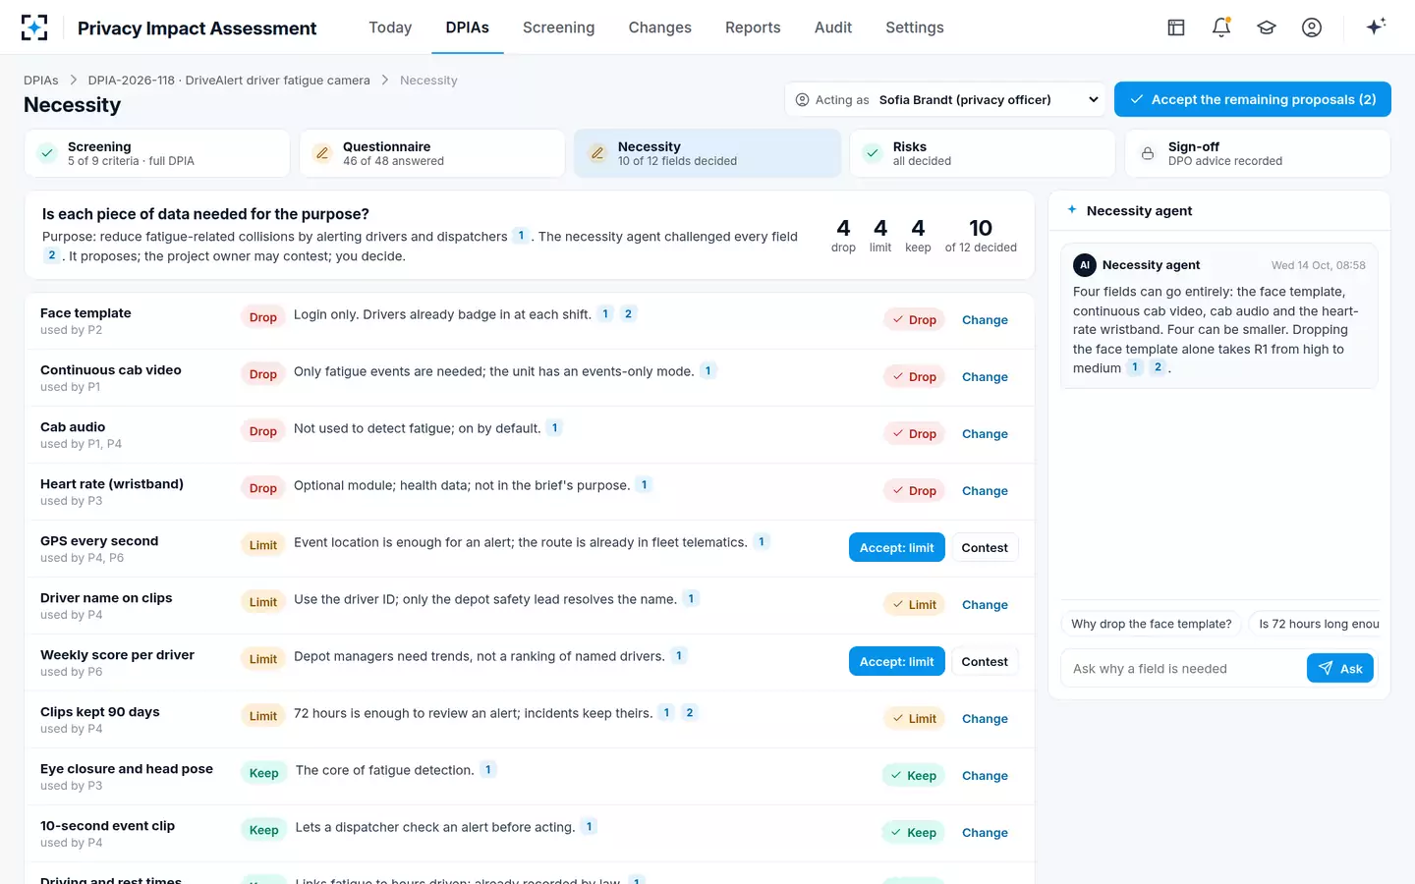Open the Changes tab
This screenshot has height=884, width=1415.
pos(659,28)
